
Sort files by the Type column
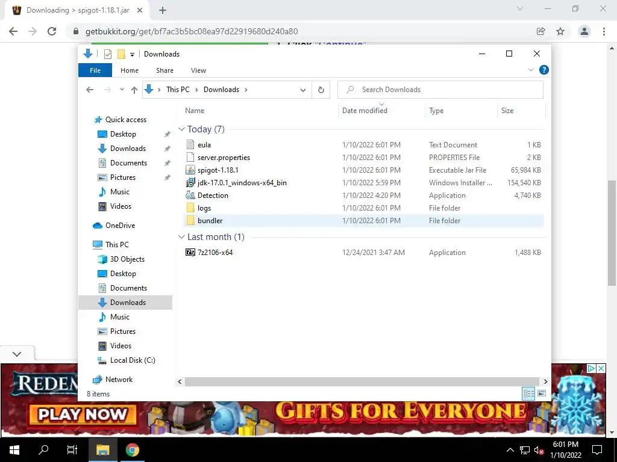pyautogui.click(x=436, y=111)
